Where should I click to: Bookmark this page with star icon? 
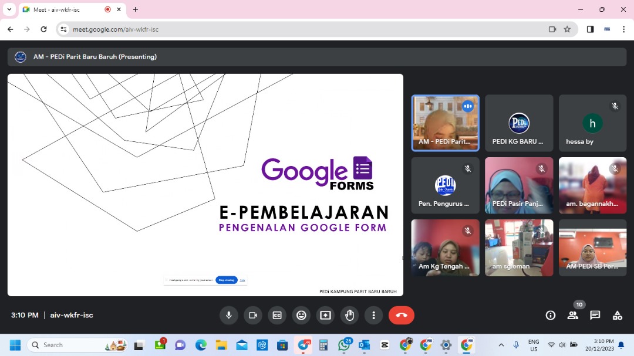pos(567,29)
